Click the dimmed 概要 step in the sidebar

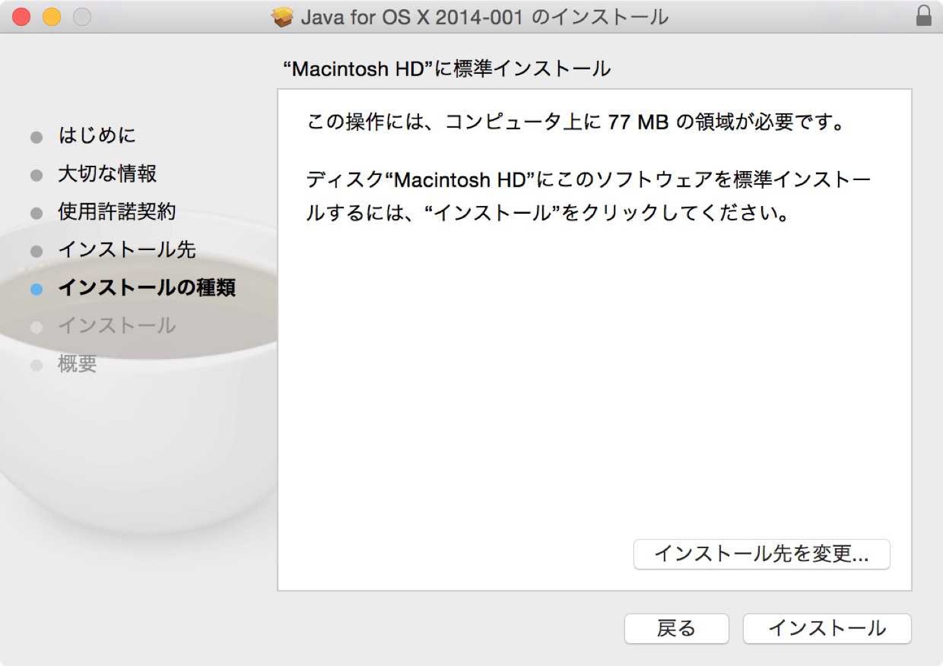[x=77, y=364]
